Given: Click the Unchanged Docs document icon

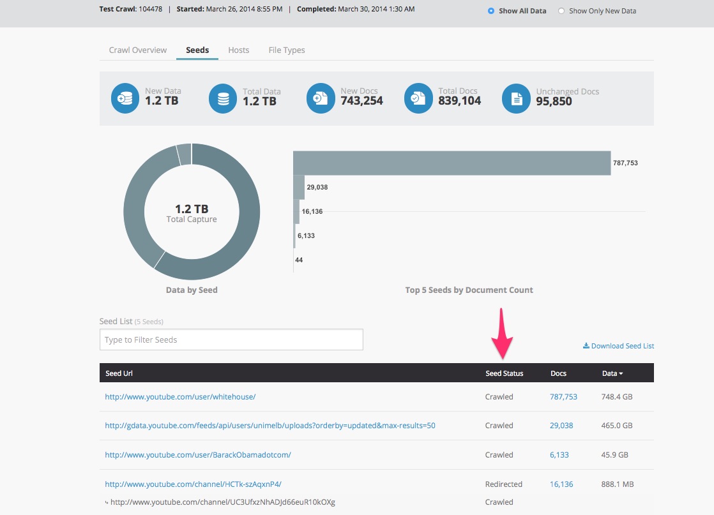Looking at the screenshot, I should point(516,99).
